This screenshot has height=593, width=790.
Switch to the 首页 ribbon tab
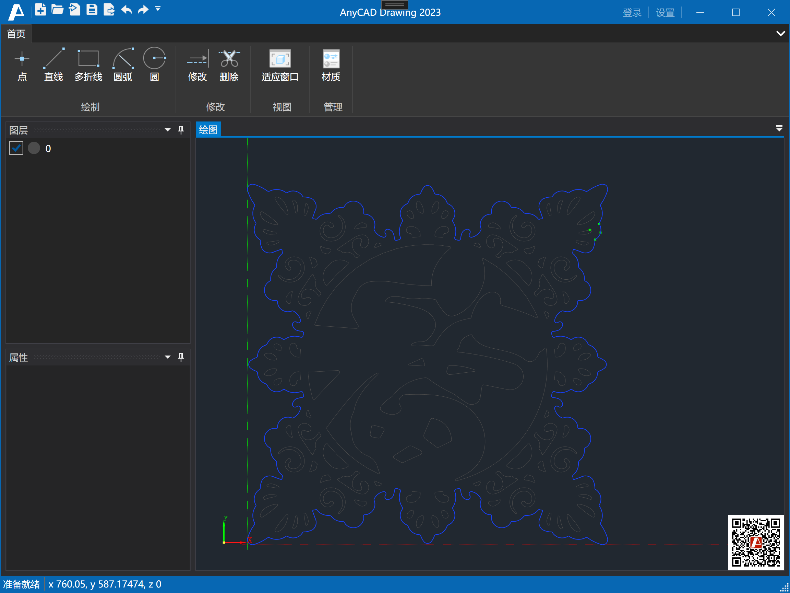(x=16, y=33)
